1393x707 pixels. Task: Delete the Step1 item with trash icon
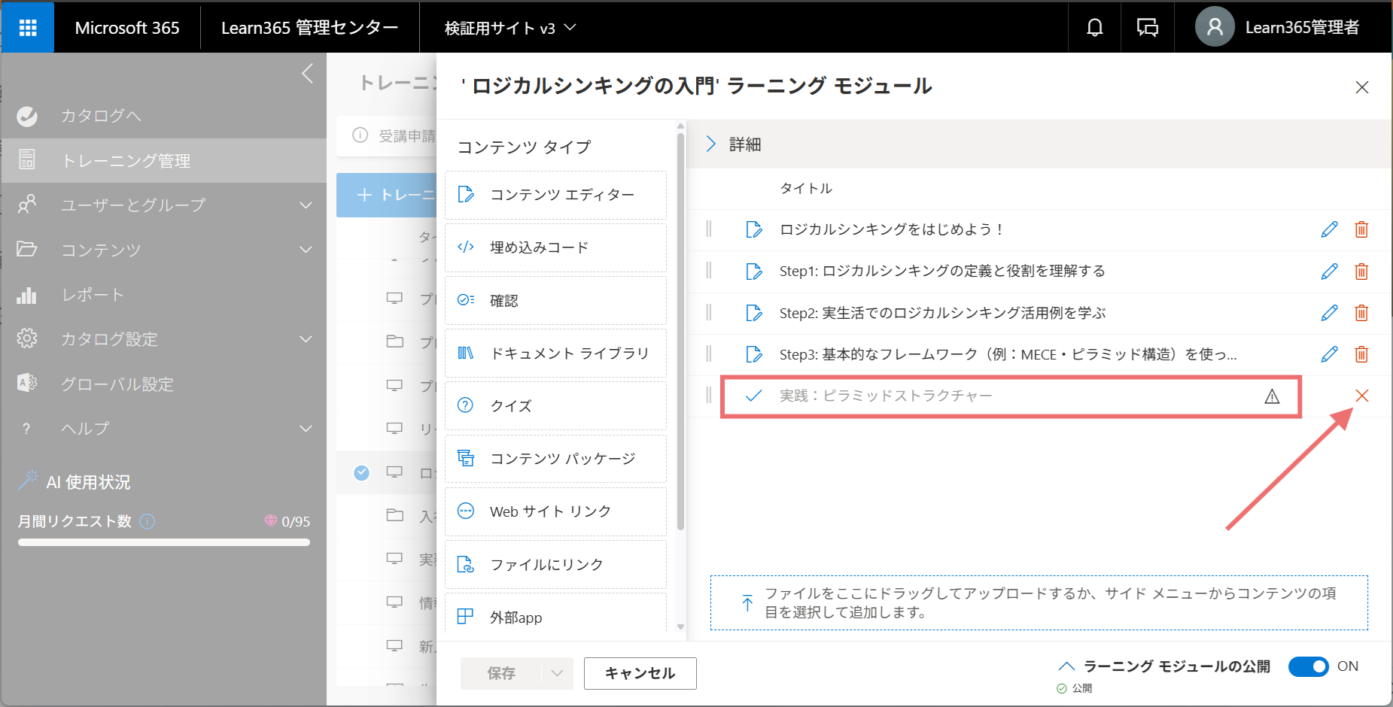(x=1361, y=271)
